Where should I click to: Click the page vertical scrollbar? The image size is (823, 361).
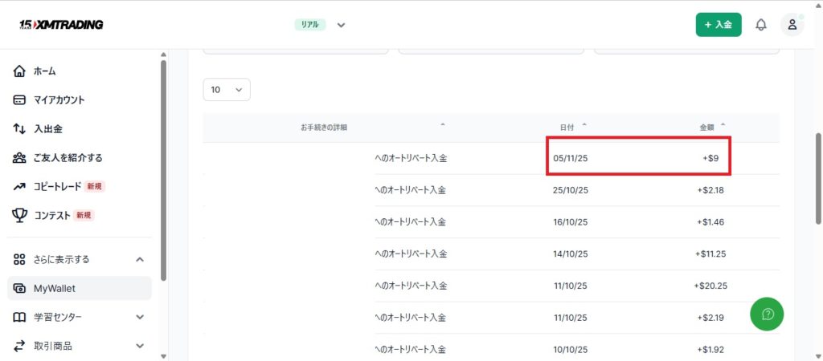(x=817, y=176)
